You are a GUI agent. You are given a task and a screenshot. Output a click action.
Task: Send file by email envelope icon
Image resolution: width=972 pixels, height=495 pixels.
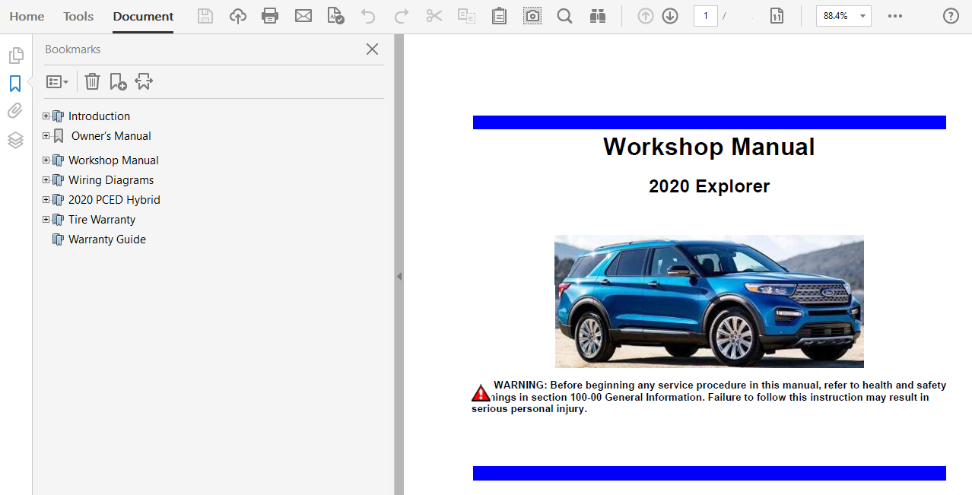303,16
